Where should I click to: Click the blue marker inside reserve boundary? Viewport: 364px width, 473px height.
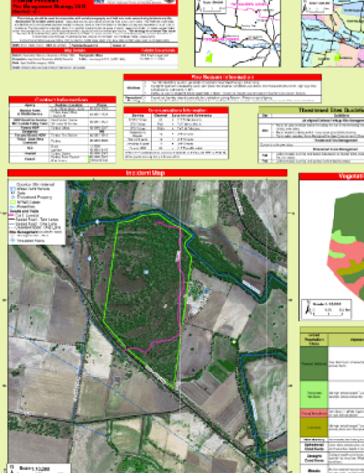pyautogui.click(x=146, y=272)
